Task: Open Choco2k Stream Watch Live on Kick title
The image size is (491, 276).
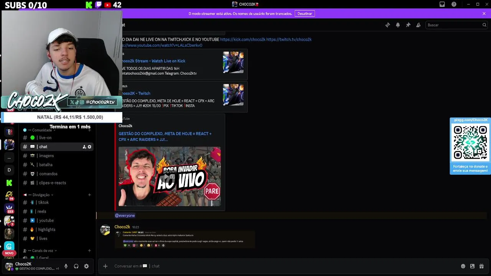Action: pyautogui.click(x=153, y=61)
